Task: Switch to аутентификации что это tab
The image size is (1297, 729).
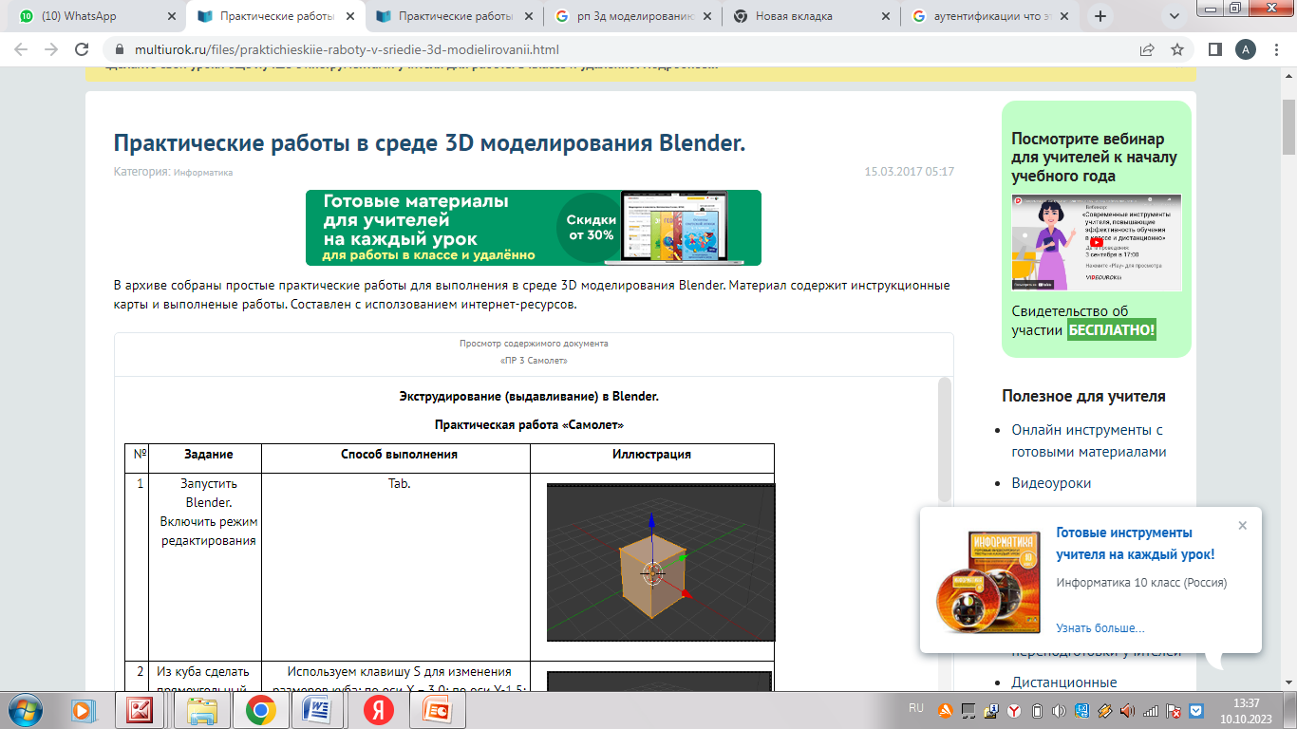Action: tap(991, 16)
